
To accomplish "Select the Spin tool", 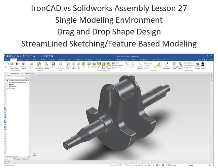I will (89, 64).
